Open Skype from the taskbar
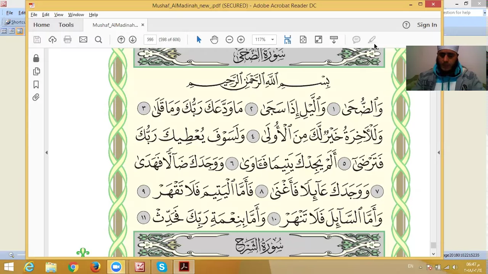This screenshot has width=488, height=274. [x=162, y=267]
